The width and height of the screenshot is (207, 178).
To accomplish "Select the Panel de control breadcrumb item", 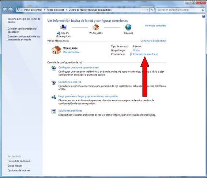I will pos(33,10).
